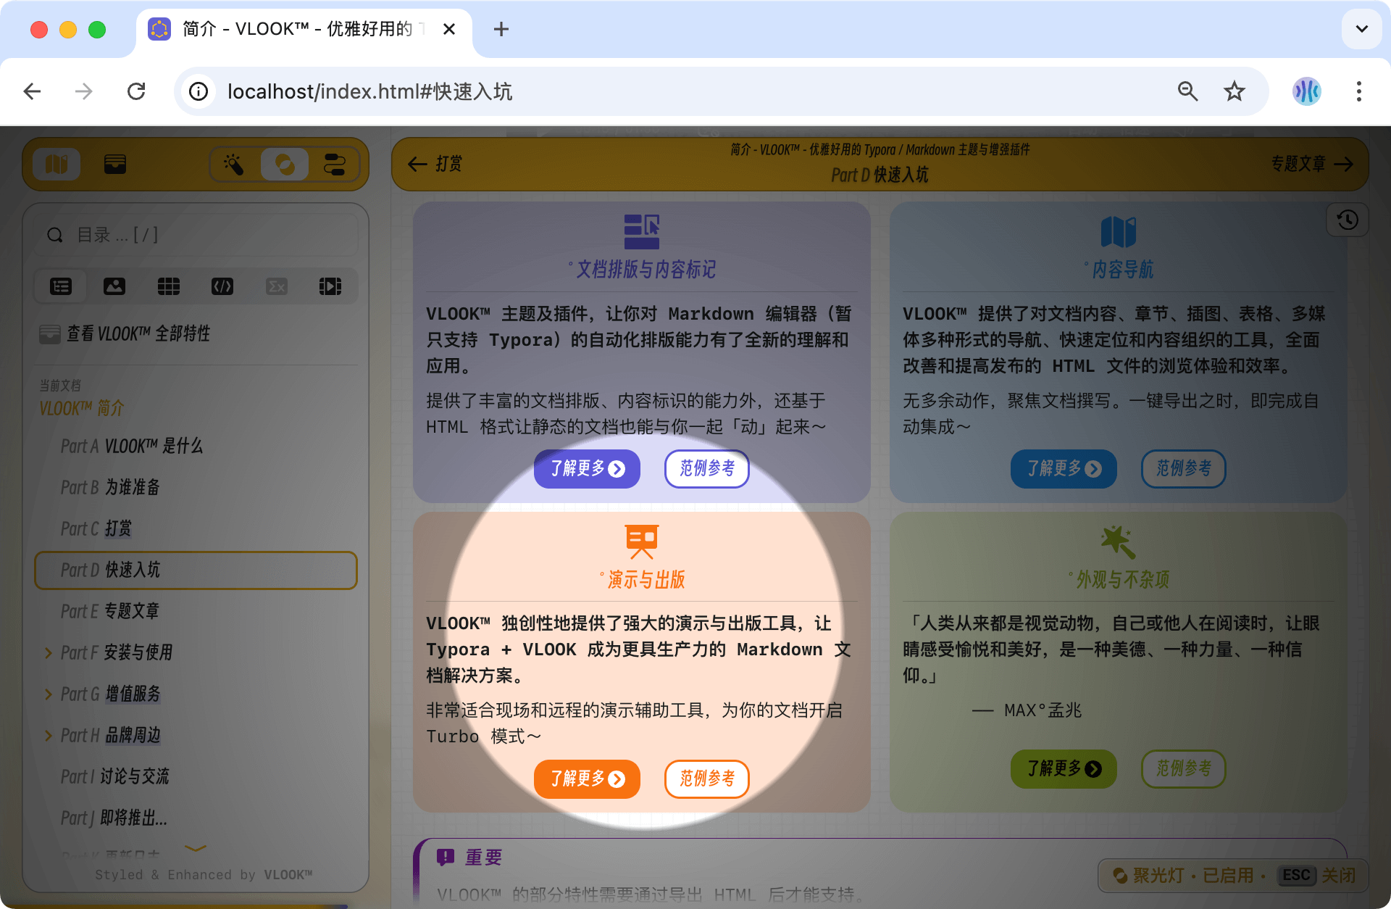Image resolution: width=1391 pixels, height=909 pixels.
Task: Toggle the spotlight mode in the sidebar toolbar
Action: pos(285,164)
